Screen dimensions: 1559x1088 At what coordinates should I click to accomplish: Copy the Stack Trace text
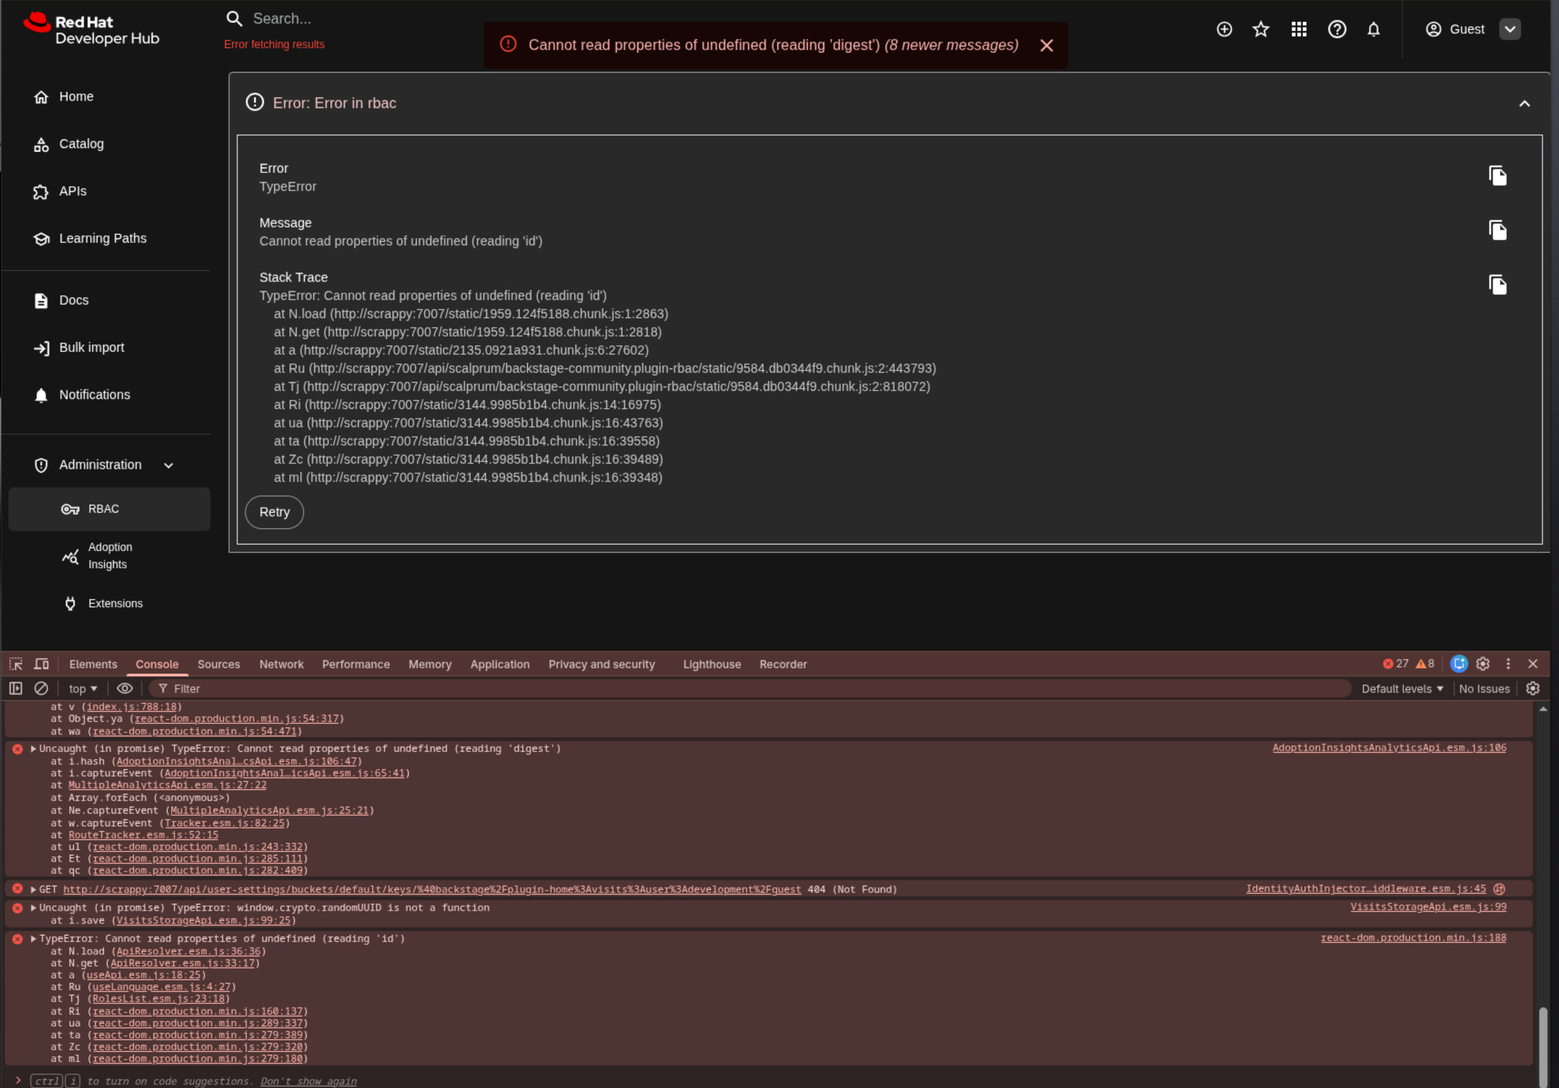pyautogui.click(x=1497, y=284)
